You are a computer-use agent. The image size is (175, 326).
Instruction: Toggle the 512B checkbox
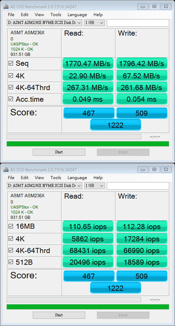pyautogui.click(x=11, y=262)
